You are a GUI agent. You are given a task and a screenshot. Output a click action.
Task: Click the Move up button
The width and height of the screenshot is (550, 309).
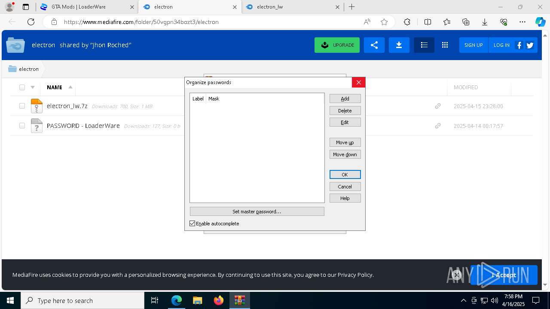click(345, 142)
